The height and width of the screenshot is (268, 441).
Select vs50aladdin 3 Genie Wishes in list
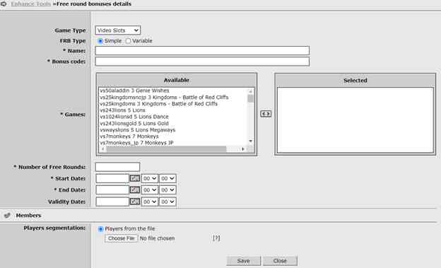pyautogui.click(x=134, y=91)
